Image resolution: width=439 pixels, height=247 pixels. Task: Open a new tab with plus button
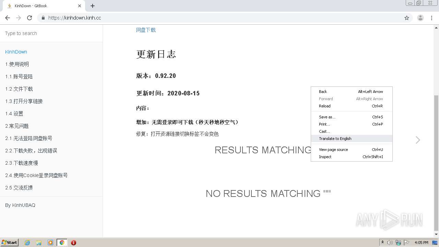tap(93, 6)
